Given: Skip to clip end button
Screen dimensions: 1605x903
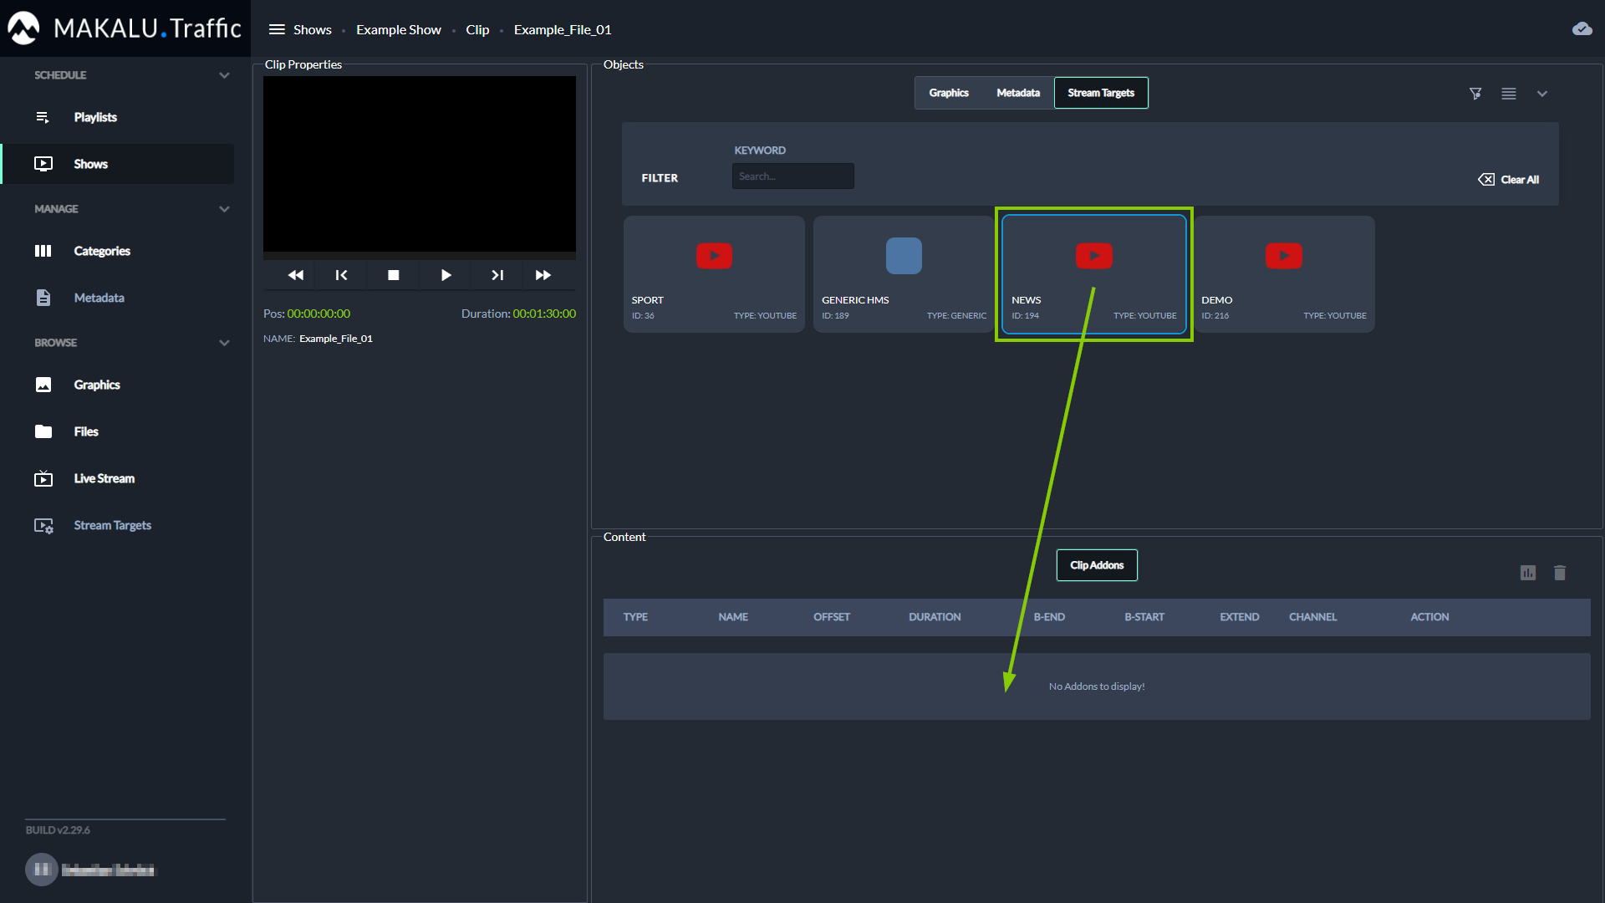Looking at the screenshot, I should tap(497, 275).
